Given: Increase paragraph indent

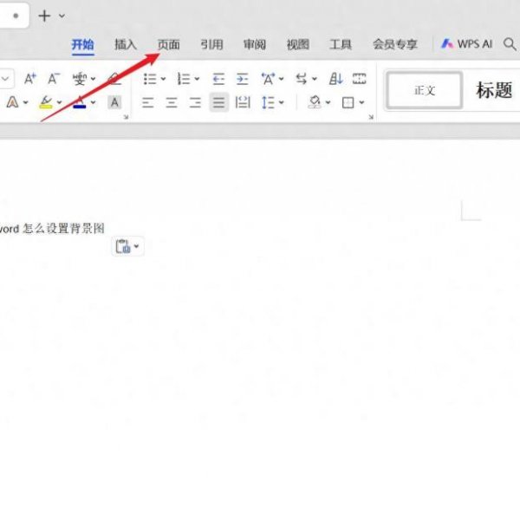Looking at the screenshot, I should tap(243, 79).
